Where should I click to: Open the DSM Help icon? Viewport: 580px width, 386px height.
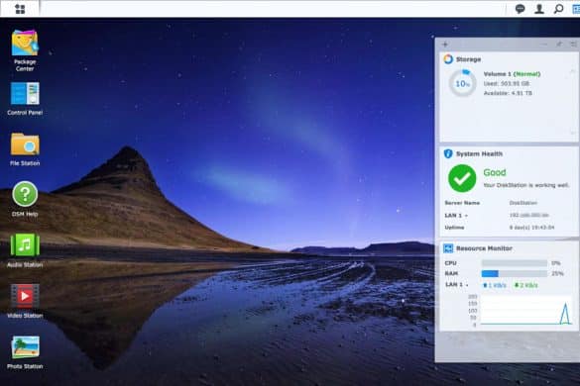(25, 199)
